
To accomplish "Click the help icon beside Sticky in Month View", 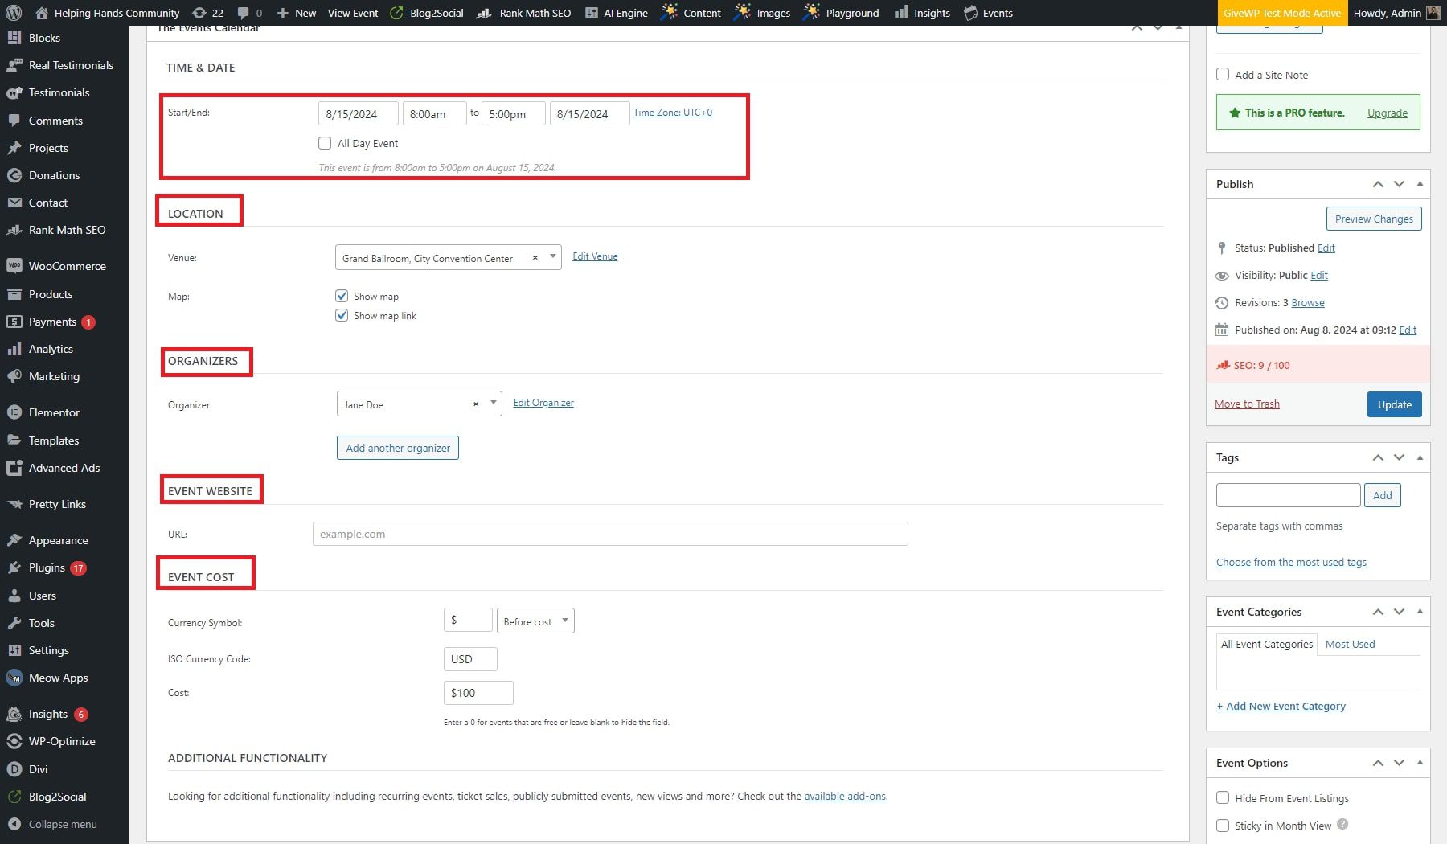I will (1342, 825).
